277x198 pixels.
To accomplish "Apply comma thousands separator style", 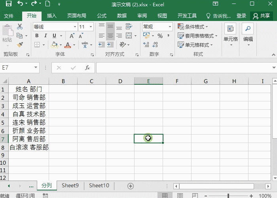I will pos(168,36).
